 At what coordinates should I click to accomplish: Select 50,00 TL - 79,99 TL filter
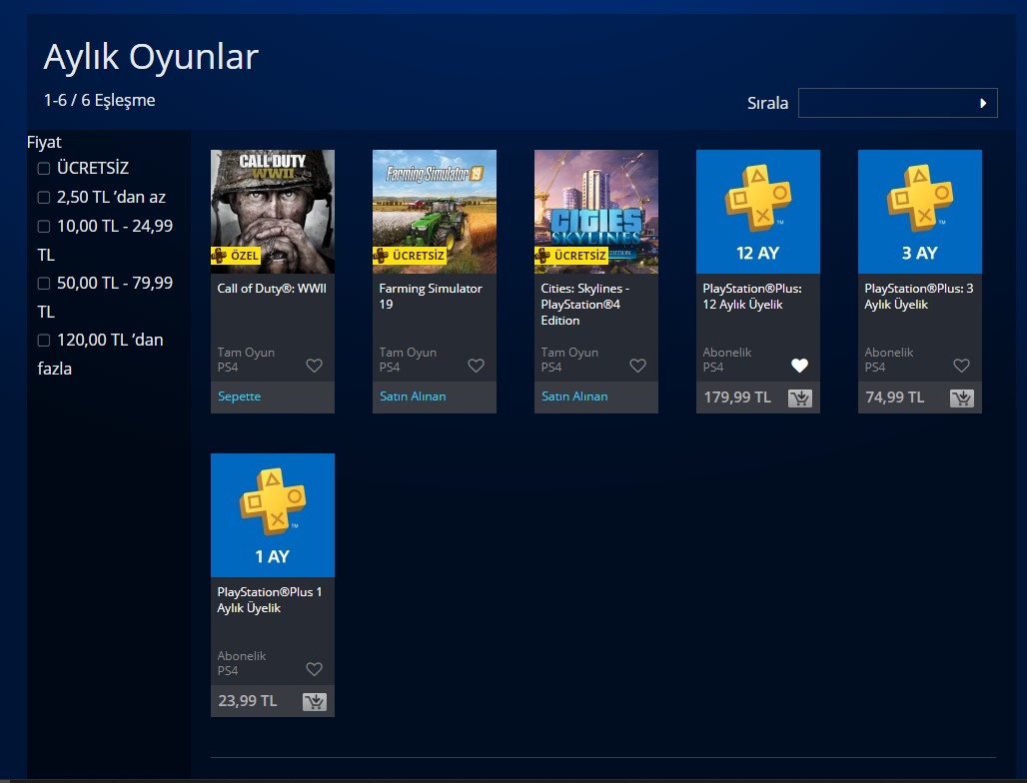tap(44, 283)
